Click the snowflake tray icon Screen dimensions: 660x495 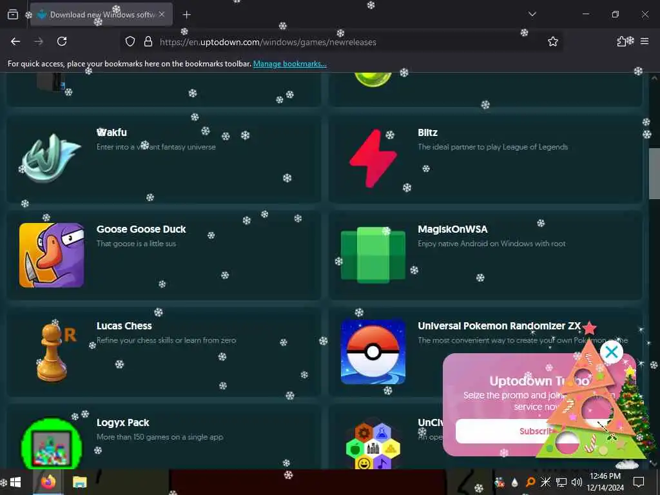pyautogui.click(x=545, y=482)
